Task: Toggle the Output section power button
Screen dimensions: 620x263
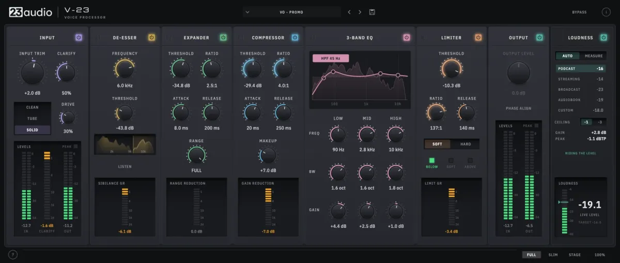Action: [539, 37]
